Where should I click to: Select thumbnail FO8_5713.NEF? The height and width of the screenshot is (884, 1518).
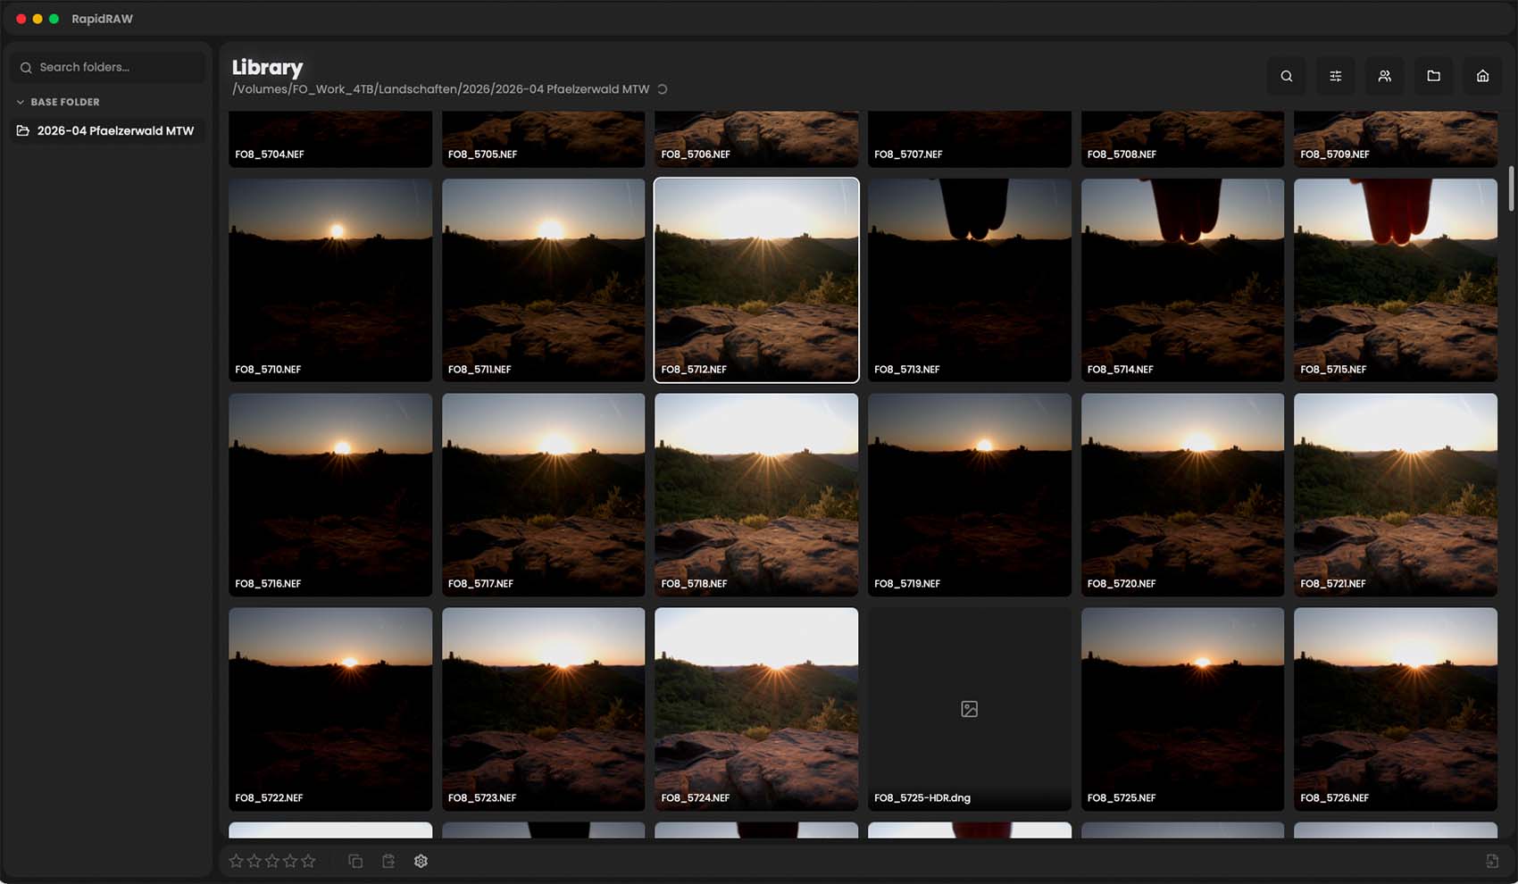[x=970, y=280]
